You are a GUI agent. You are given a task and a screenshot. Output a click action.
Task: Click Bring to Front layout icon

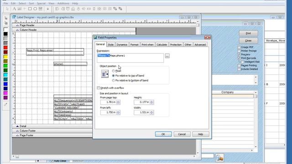point(115,9)
